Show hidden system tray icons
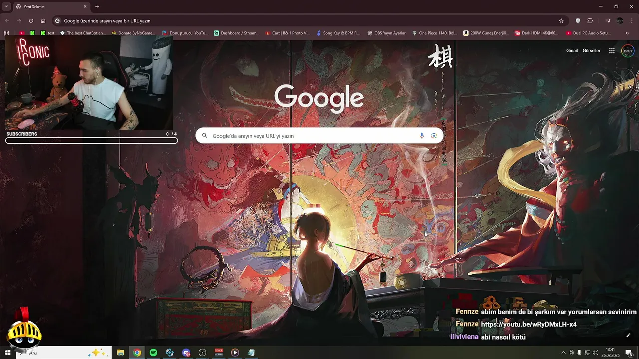This screenshot has width=639, height=359. pyautogui.click(x=564, y=353)
